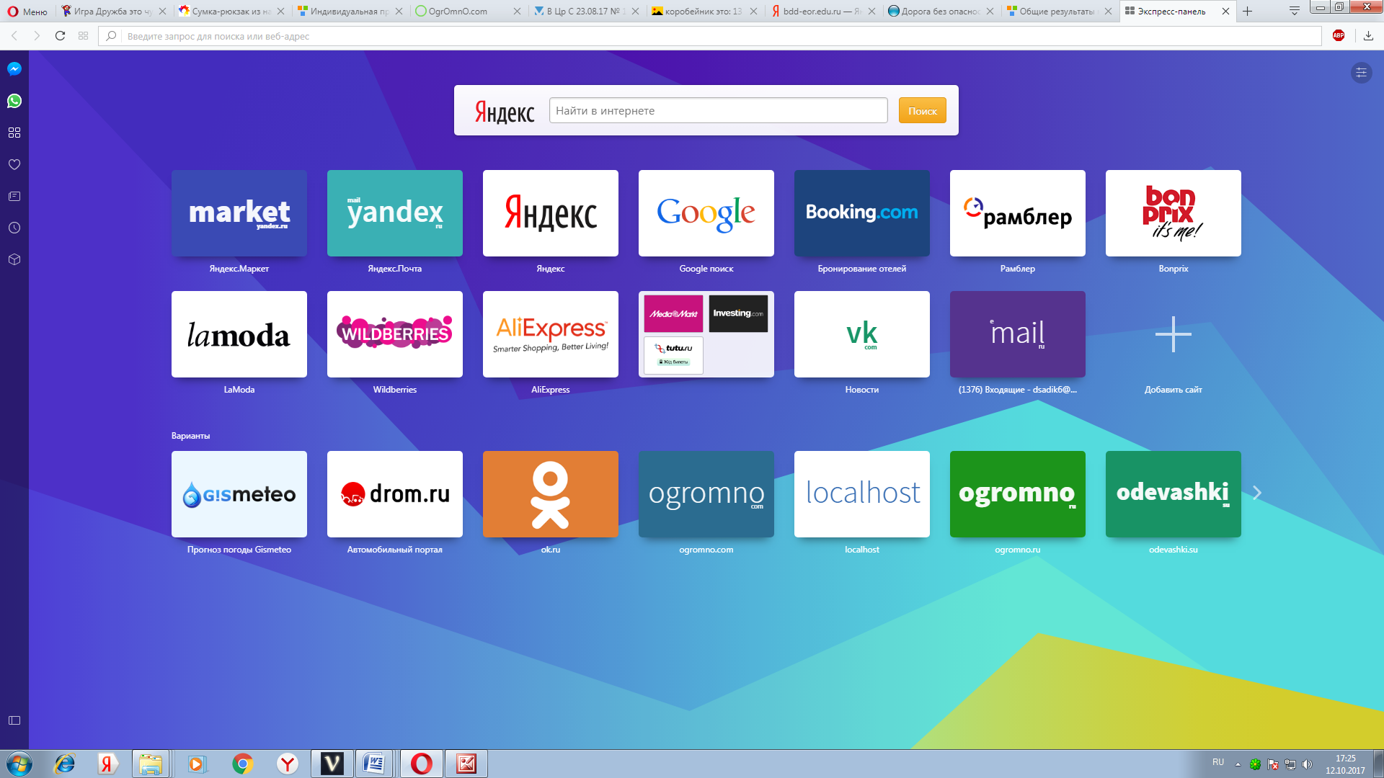Image resolution: width=1384 pixels, height=778 pixels.
Task: Click the Speed Dial grid icon in toolbar
Action: pos(83,36)
